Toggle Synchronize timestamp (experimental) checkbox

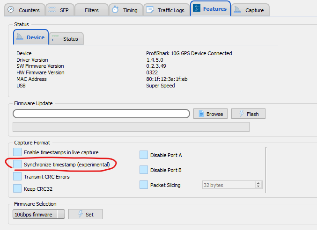coord(17,165)
